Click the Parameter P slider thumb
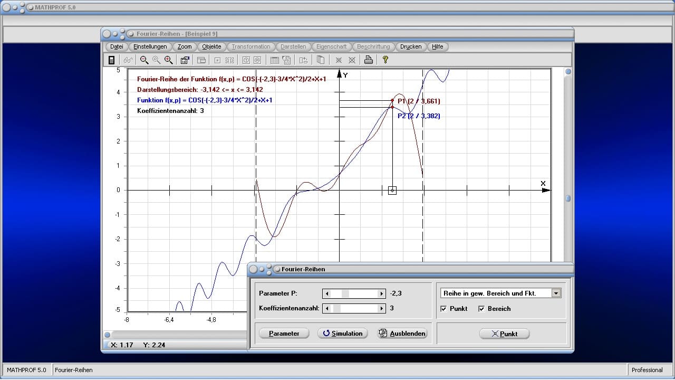This screenshot has width=675, height=380. [x=345, y=293]
